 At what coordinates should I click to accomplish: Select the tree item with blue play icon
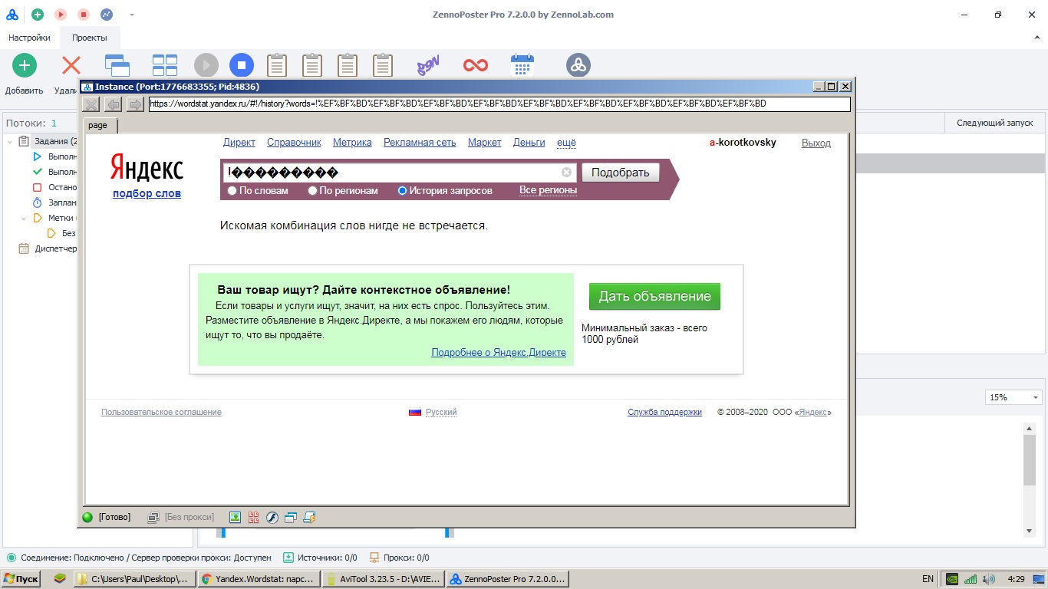pyautogui.click(x=54, y=156)
